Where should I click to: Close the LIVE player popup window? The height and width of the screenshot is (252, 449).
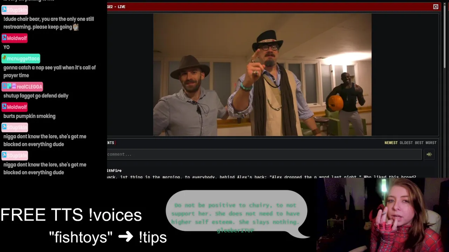436,7
